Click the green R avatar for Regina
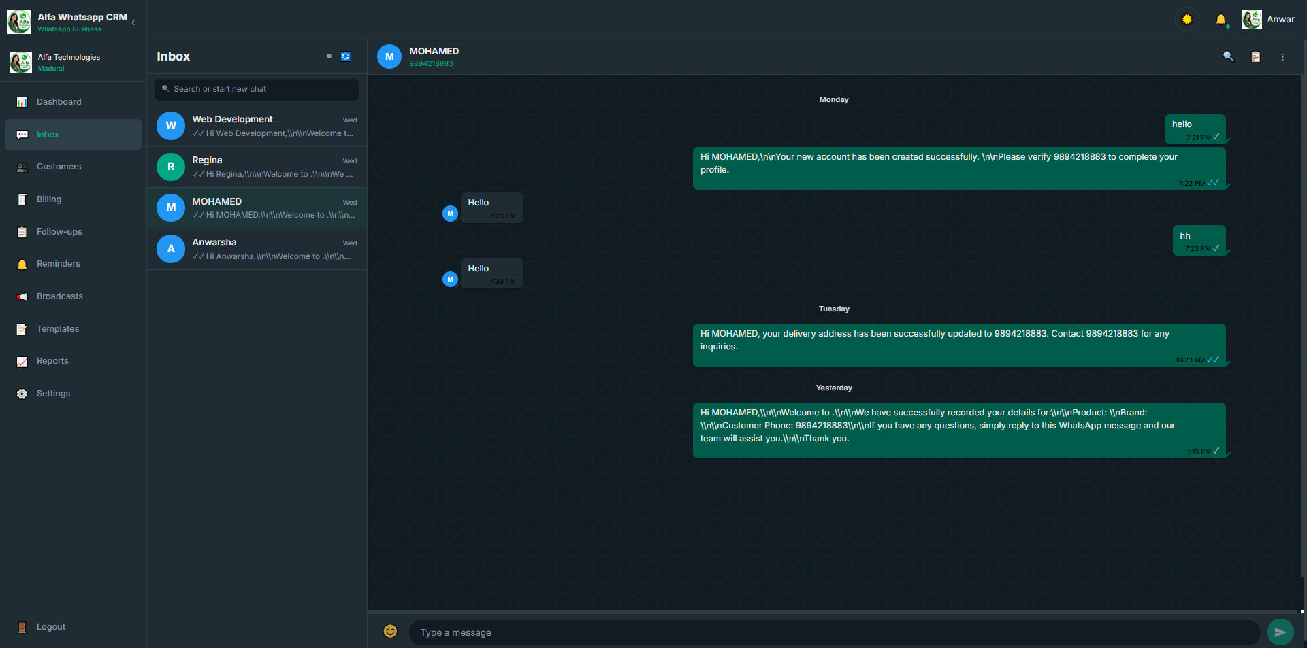The image size is (1307, 648). (x=171, y=167)
